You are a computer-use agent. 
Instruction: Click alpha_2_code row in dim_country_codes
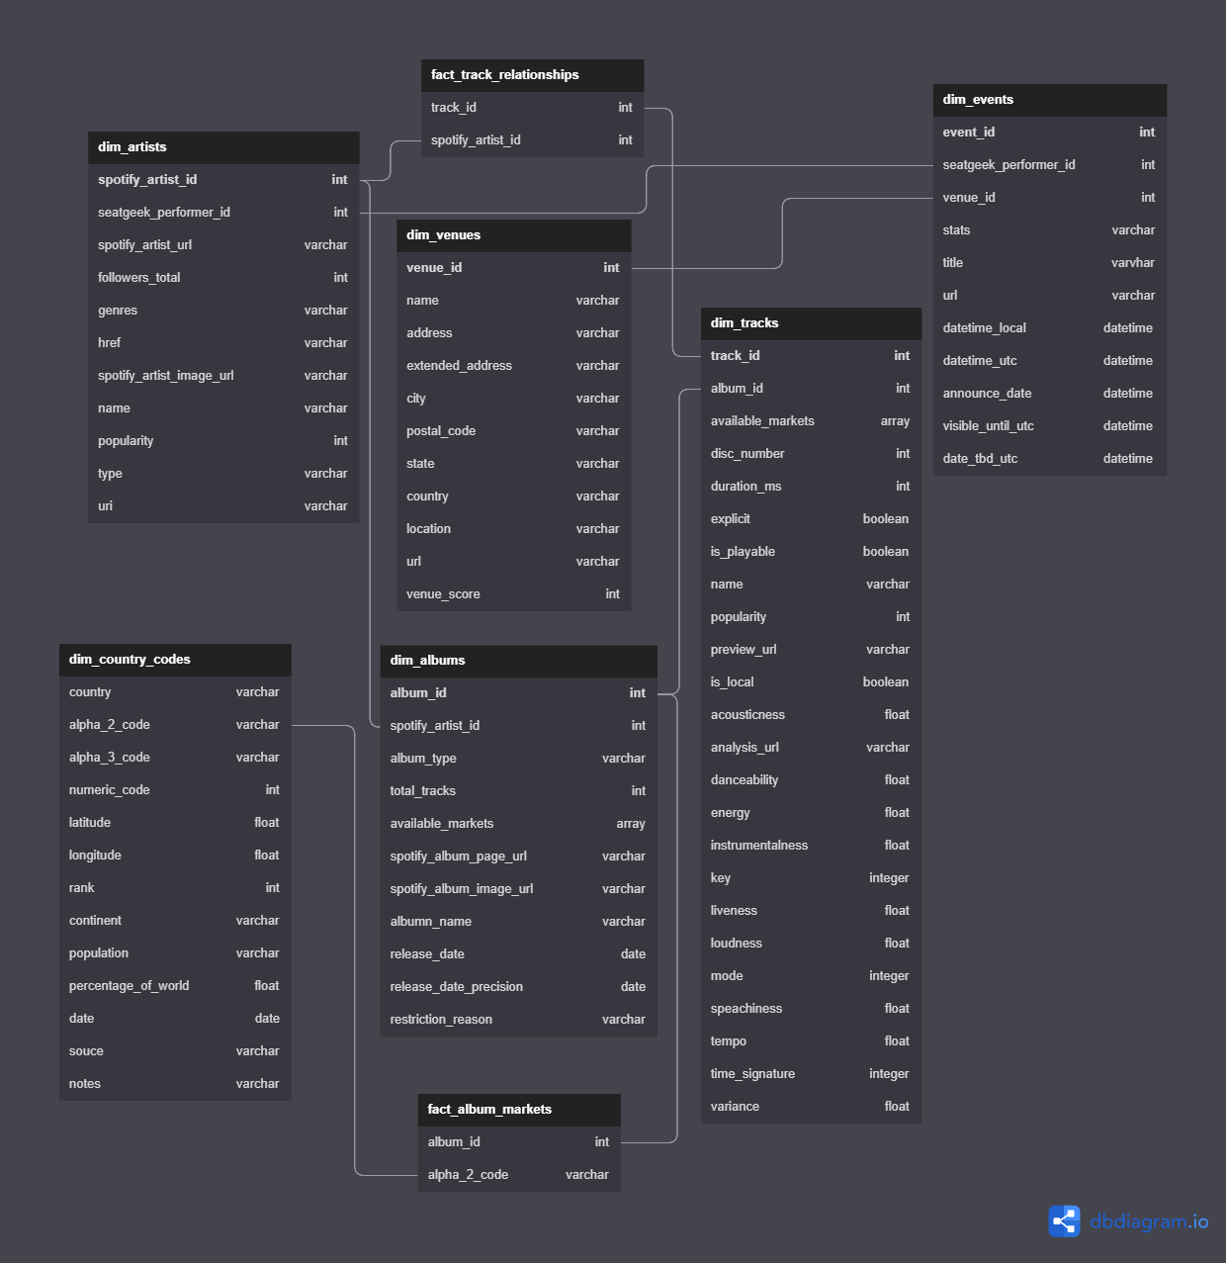pyautogui.click(x=175, y=725)
